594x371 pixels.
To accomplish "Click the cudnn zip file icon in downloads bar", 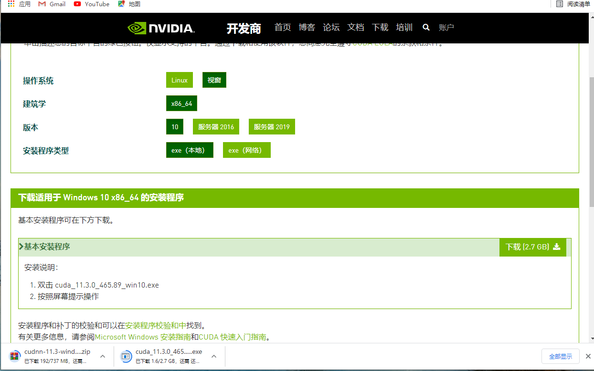I will [16, 356].
